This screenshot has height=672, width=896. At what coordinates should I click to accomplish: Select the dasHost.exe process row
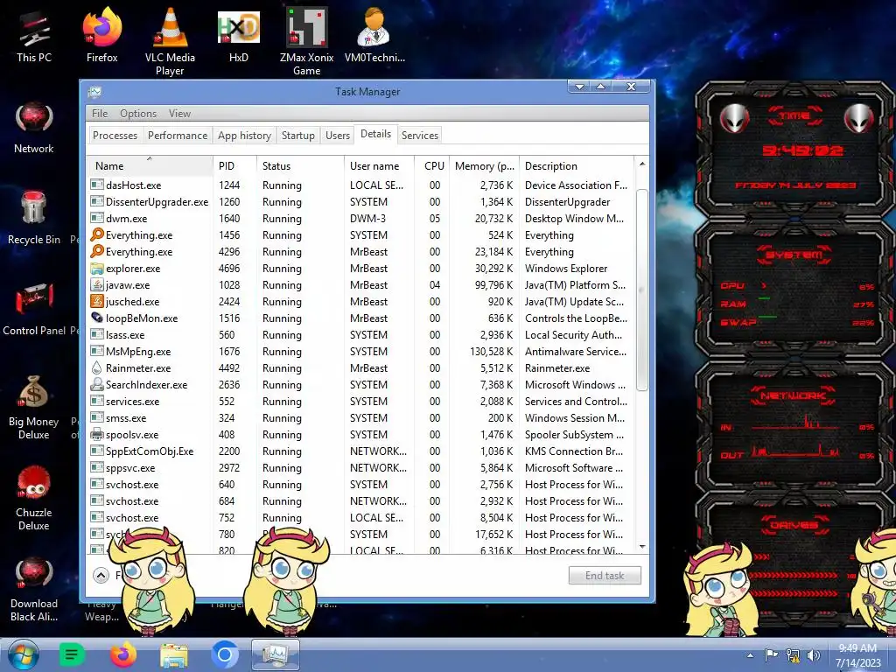click(x=360, y=185)
